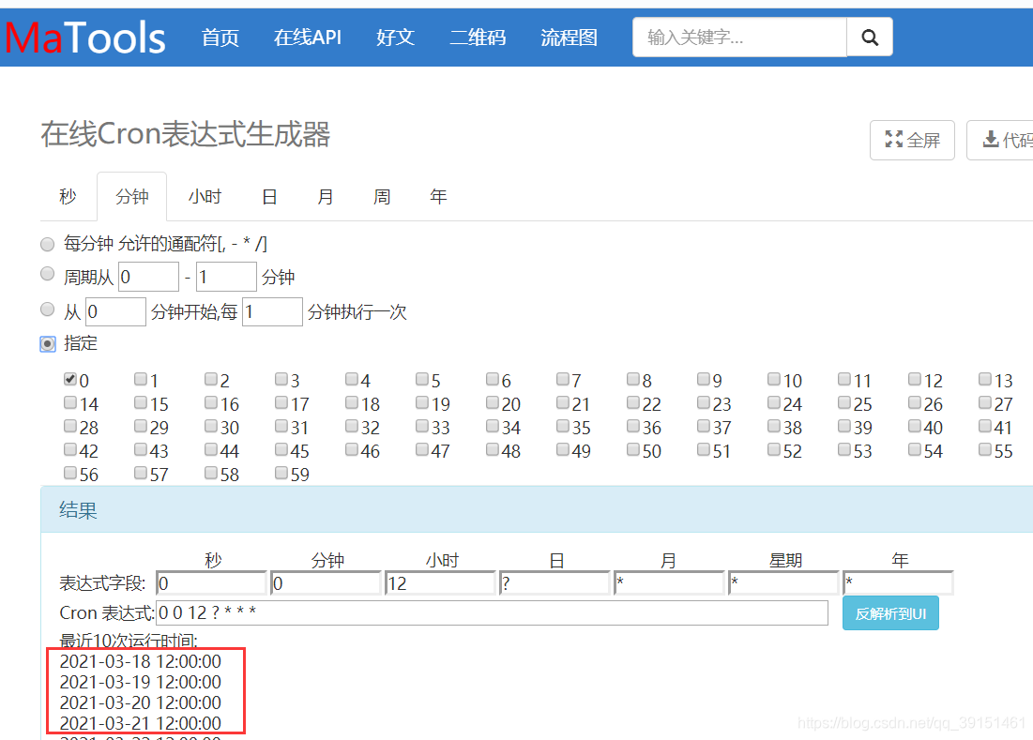Check the minute 56 checkbox

point(69,473)
